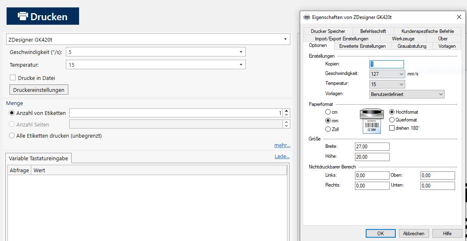Select the Zoll unit radio button
The image size is (467, 241).
[328, 129]
